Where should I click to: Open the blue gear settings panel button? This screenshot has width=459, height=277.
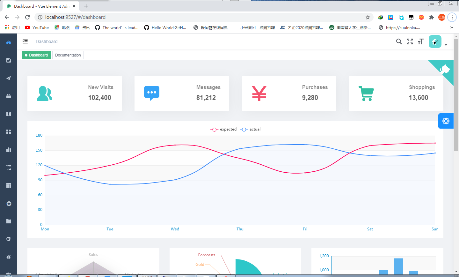pos(446,121)
